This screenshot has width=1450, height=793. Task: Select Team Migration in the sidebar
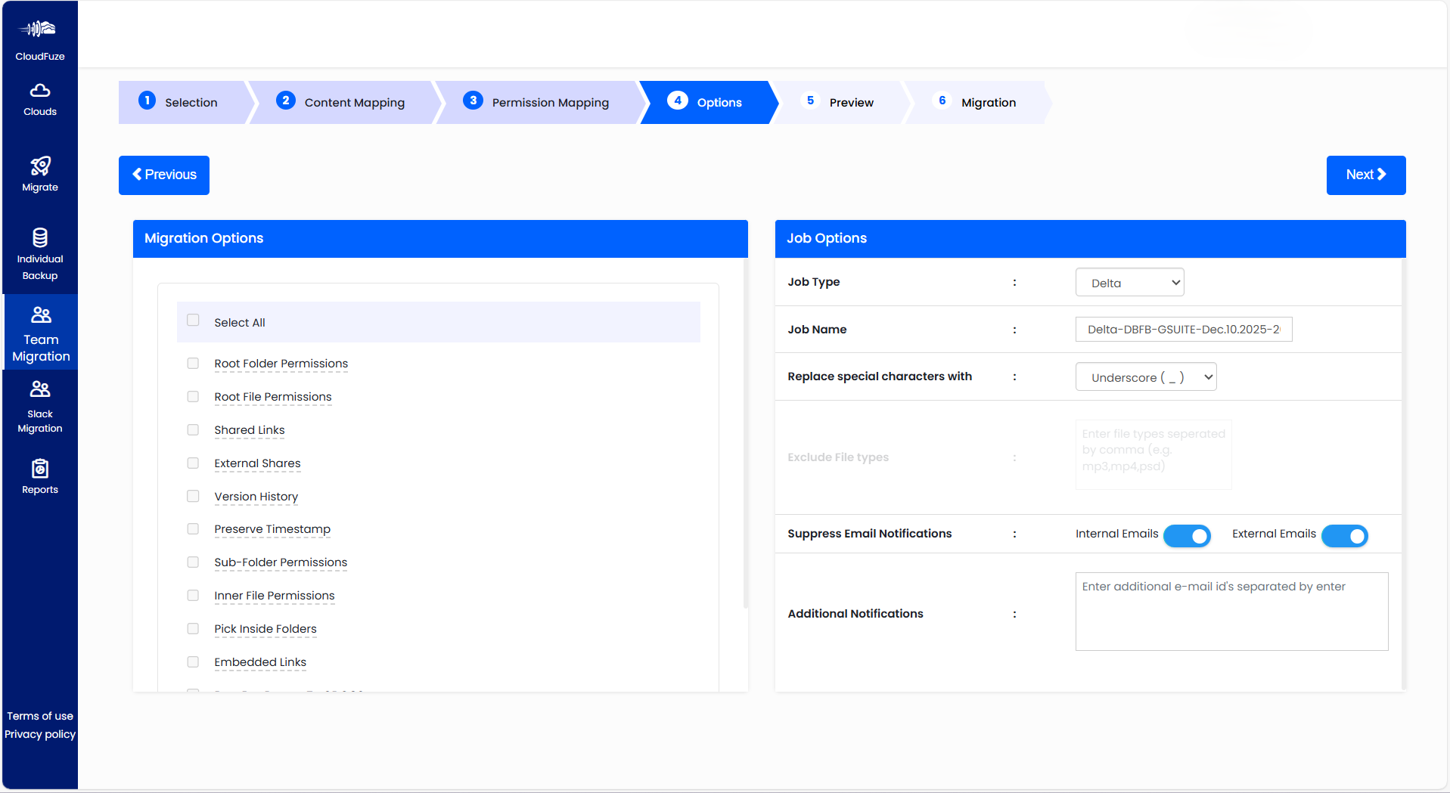coord(39,333)
